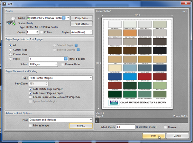
Task: Click the info icon next to Selected Graphic
Action: [78, 50]
